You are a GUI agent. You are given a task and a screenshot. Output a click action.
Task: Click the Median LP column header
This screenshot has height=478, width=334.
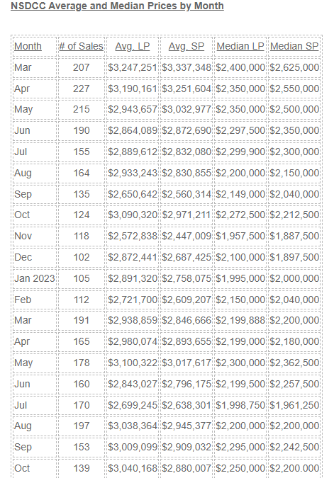click(240, 46)
